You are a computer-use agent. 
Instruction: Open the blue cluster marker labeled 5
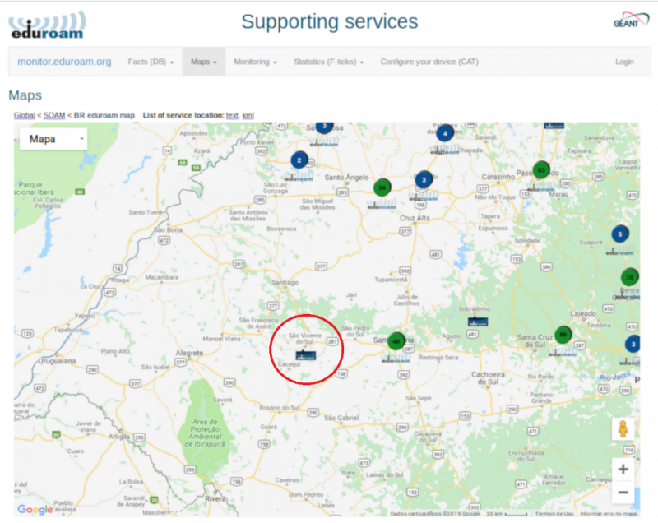(620, 234)
